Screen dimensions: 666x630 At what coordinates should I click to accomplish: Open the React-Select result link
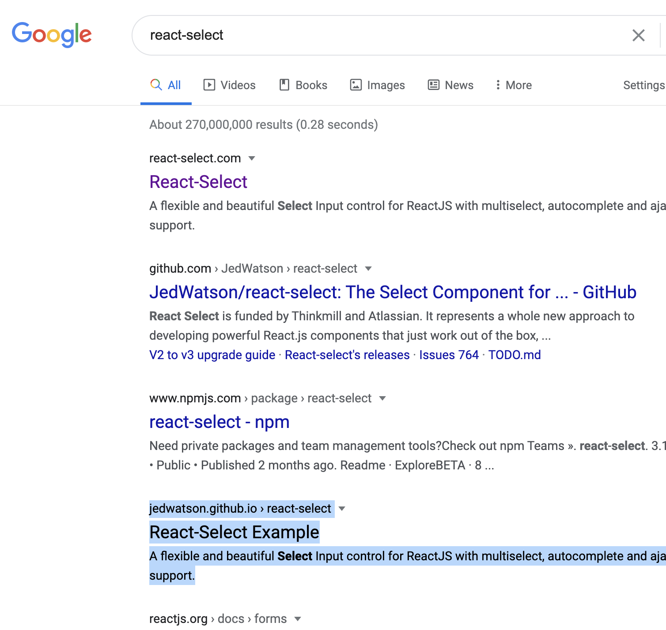point(198,182)
